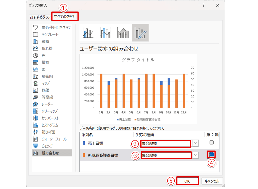258x189 pixels.
Task: Enable 第2軸 checkbox for 売上目標
Action: coord(212,143)
